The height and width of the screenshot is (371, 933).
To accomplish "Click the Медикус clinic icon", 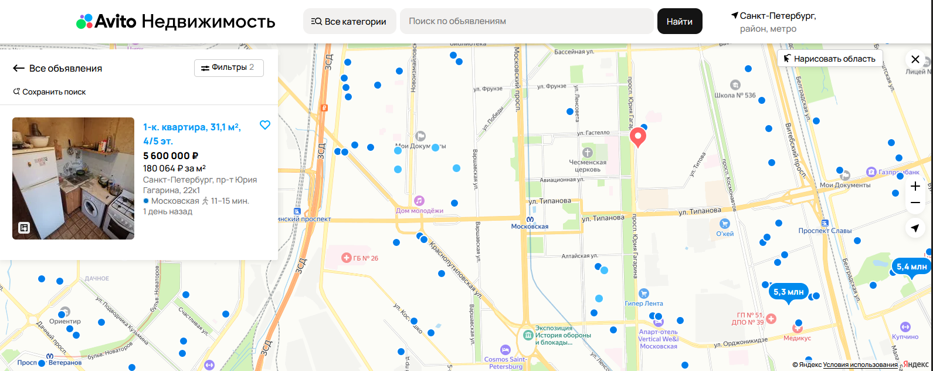I will point(798,328).
